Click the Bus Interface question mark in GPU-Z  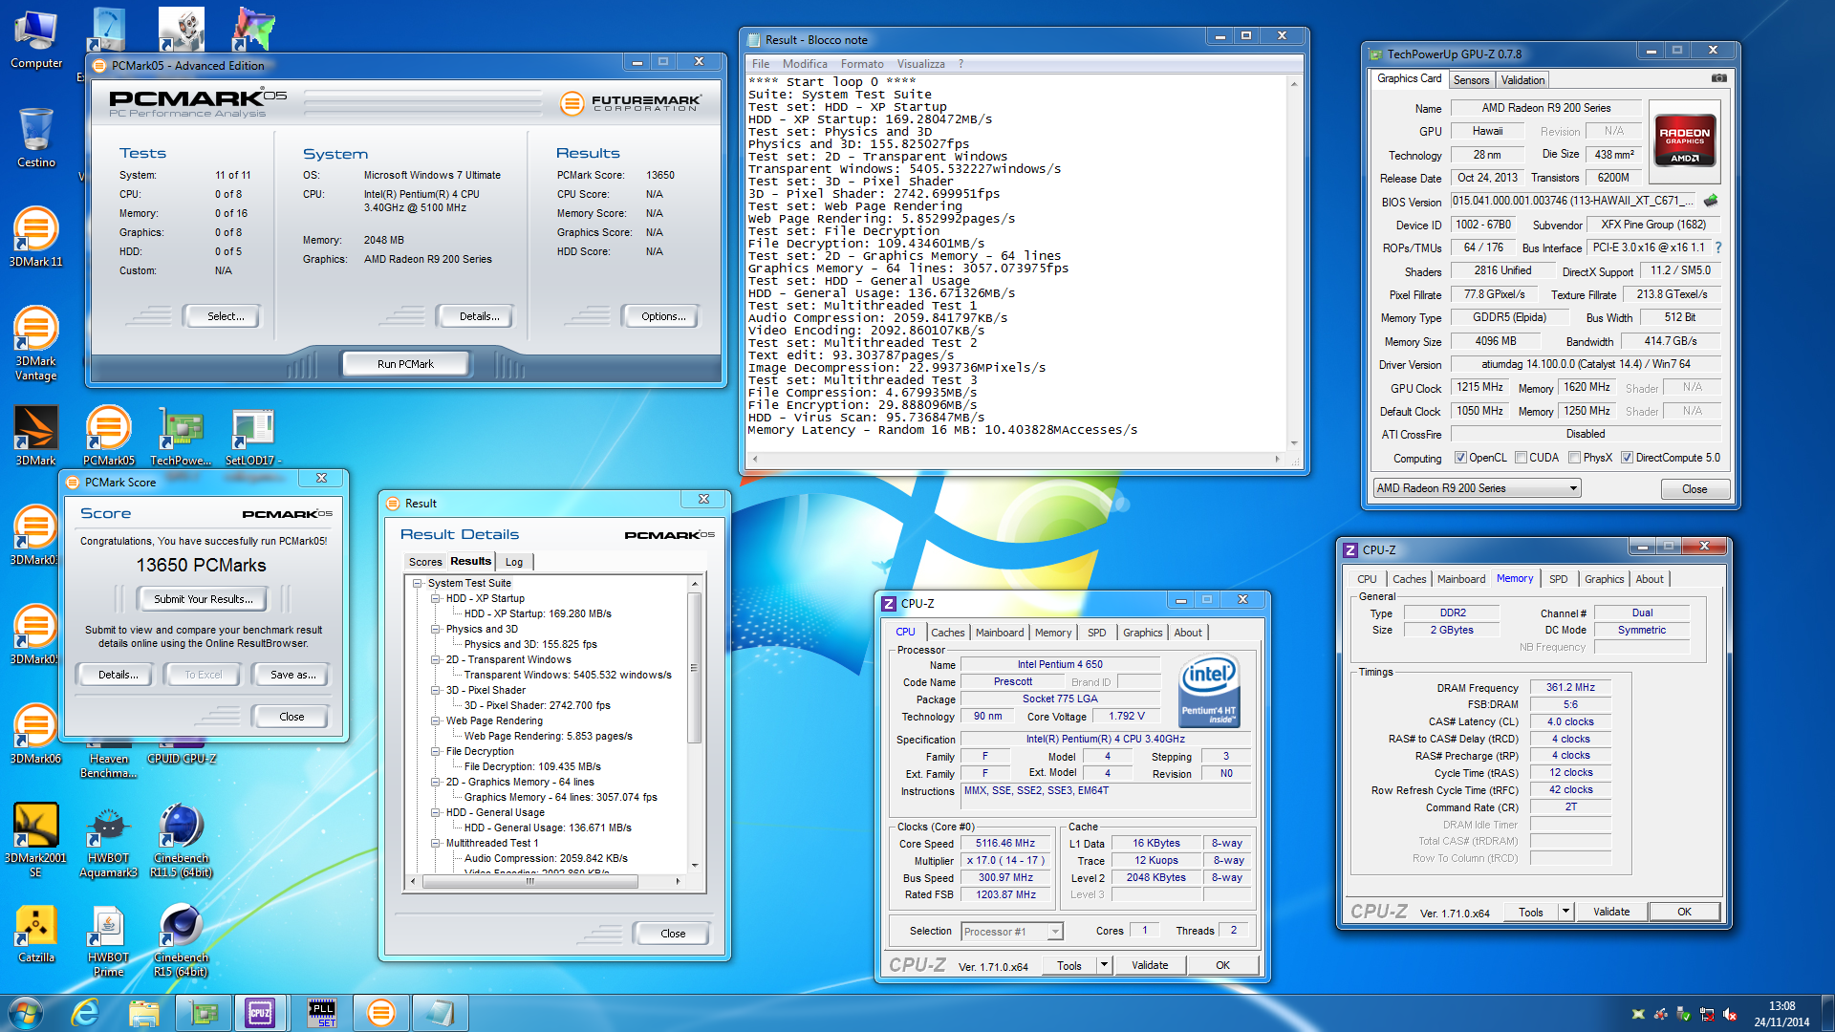pos(1717,247)
